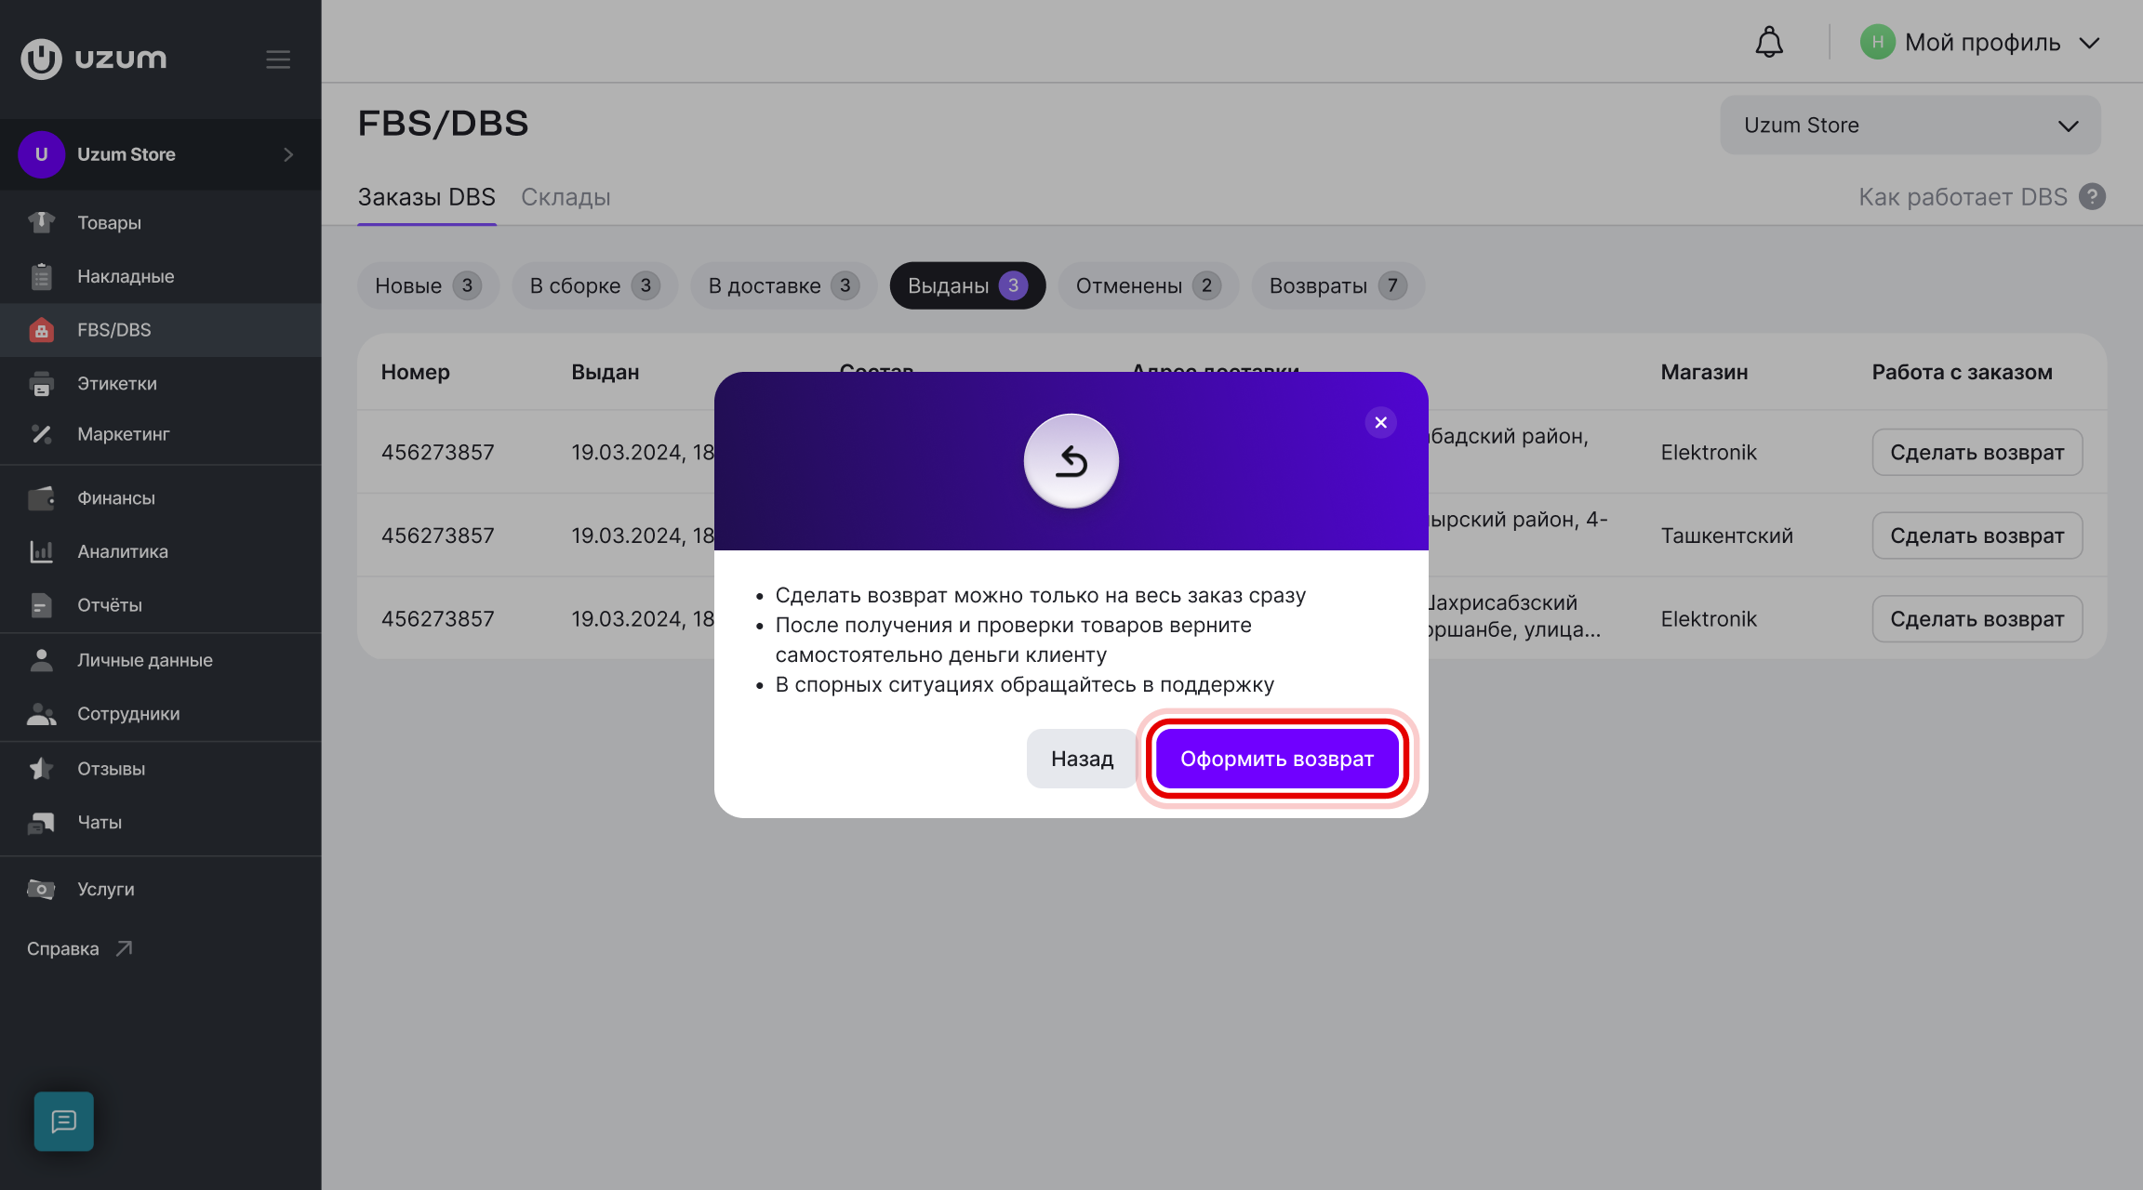Image resolution: width=2143 pixels, height=1190 pixels.
Task: Click the Uzum logo icon
Action: 41,59
